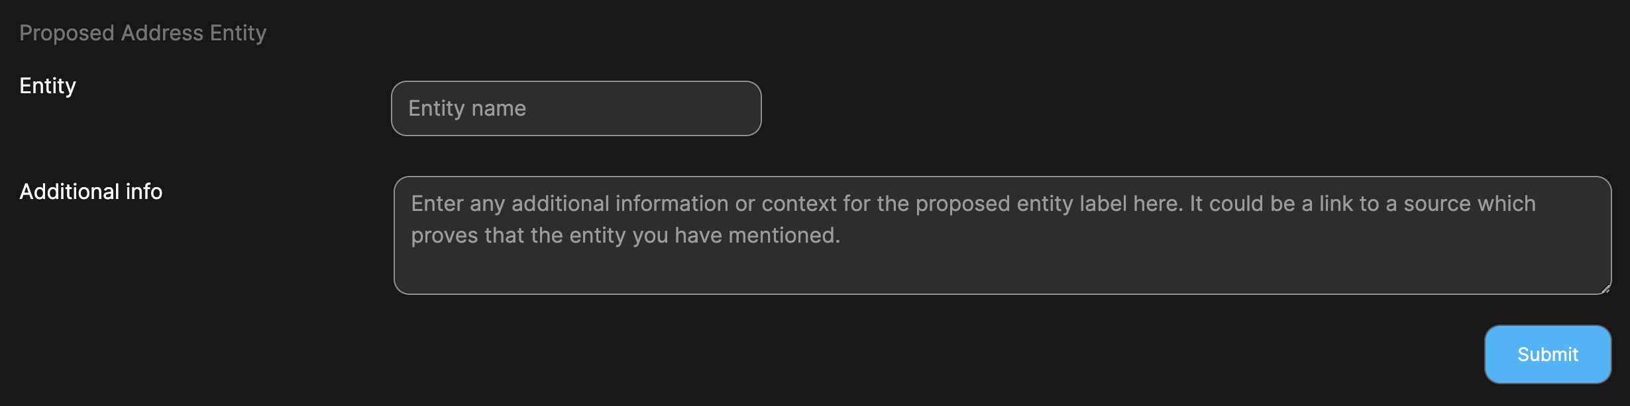Click the "Proposed Address Entity" heading
This screenshot has width=1630, height=406.
point(143,33)
